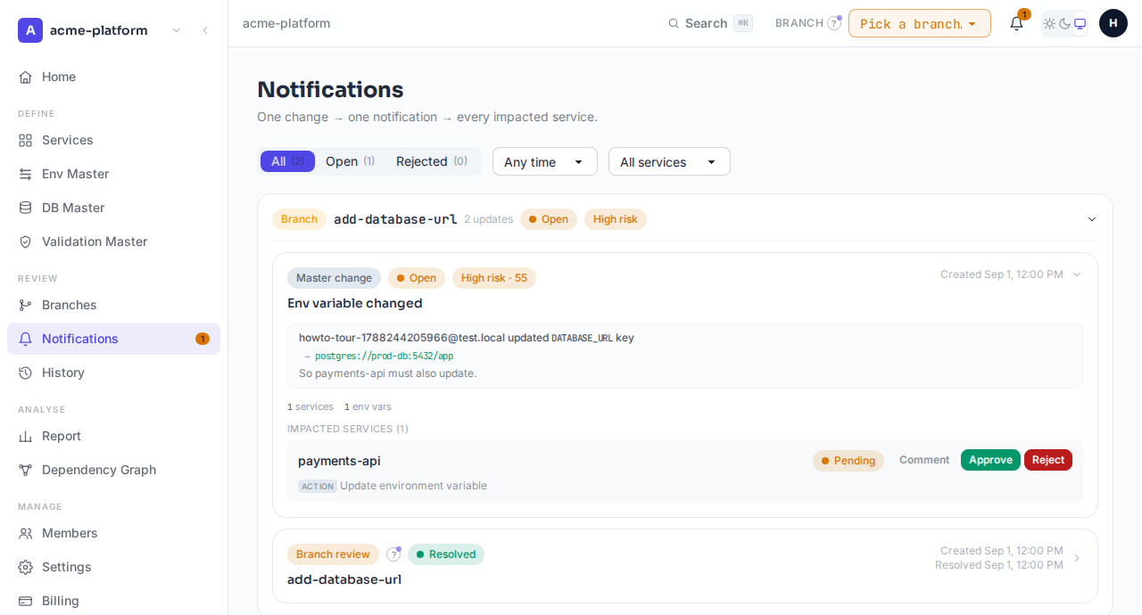Go to Services in the sidebar
The height and width of the screenshot is (615, 1142).
pos(113,140)
